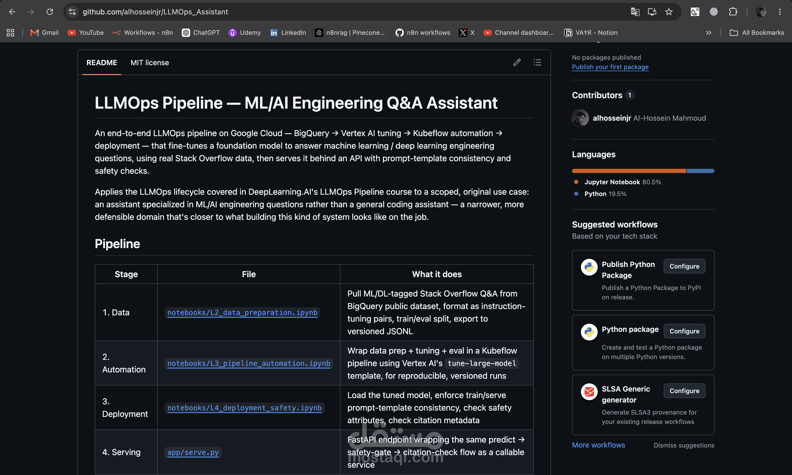This screenshot has width=792, height=475.
Task: Click the '4. Serving' stage cell
Action: point(126,452)
